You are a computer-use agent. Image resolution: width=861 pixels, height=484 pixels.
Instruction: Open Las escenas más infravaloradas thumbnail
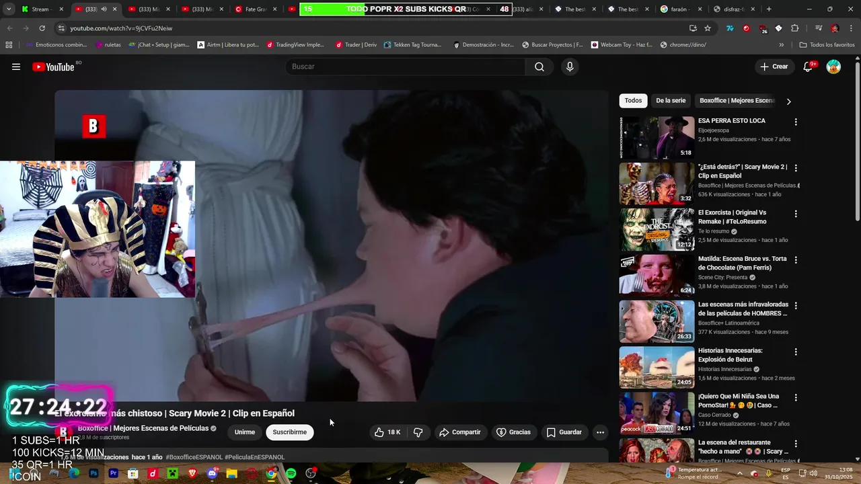657,321
